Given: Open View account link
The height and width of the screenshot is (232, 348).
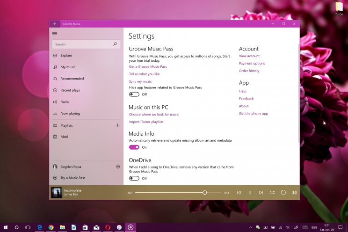Looking at the screenshot, I should click(x=249, y=56).
